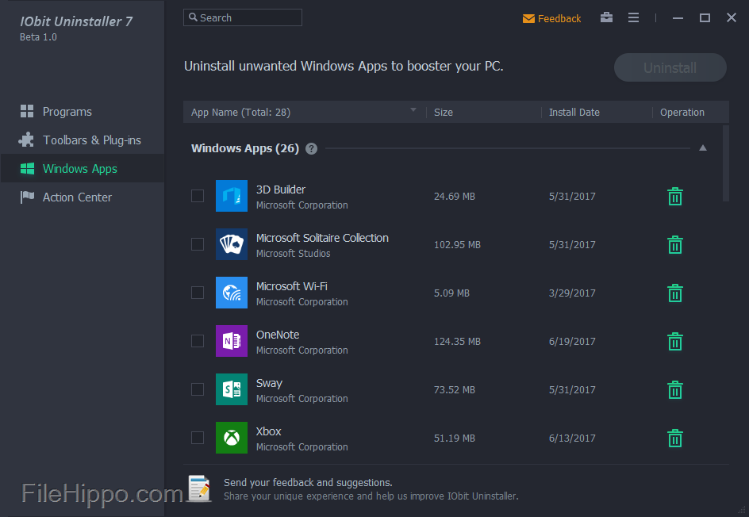Click the 124.35 MB size value
This screenshot has height=517, width=749.
coord(457,341)
